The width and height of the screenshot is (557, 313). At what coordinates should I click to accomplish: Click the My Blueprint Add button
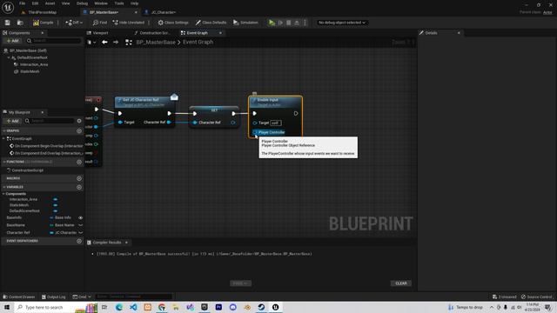(13, 121)
